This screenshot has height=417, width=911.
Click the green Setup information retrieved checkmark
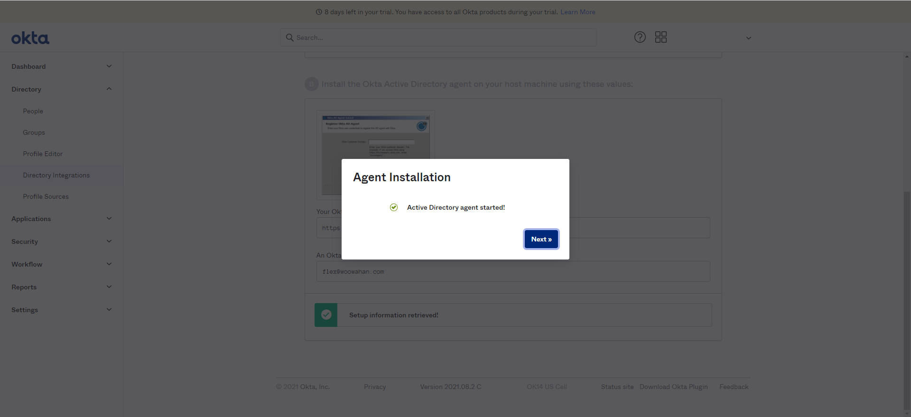[x=326, y=315]
